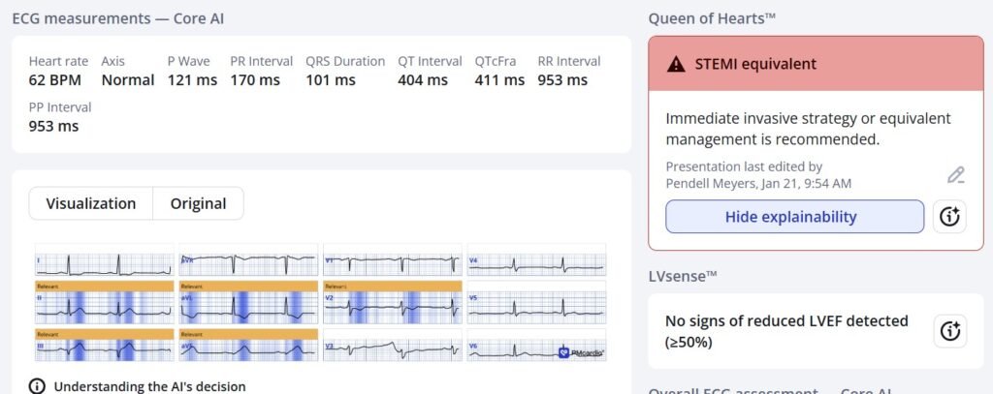Click the STEMI equivalent warning triangle icon
This screenshot has height=394, width=993.
pos(676,65)
